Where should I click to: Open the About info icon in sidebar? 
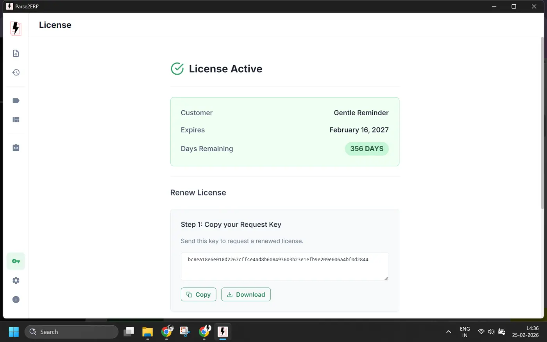point(16,300)
